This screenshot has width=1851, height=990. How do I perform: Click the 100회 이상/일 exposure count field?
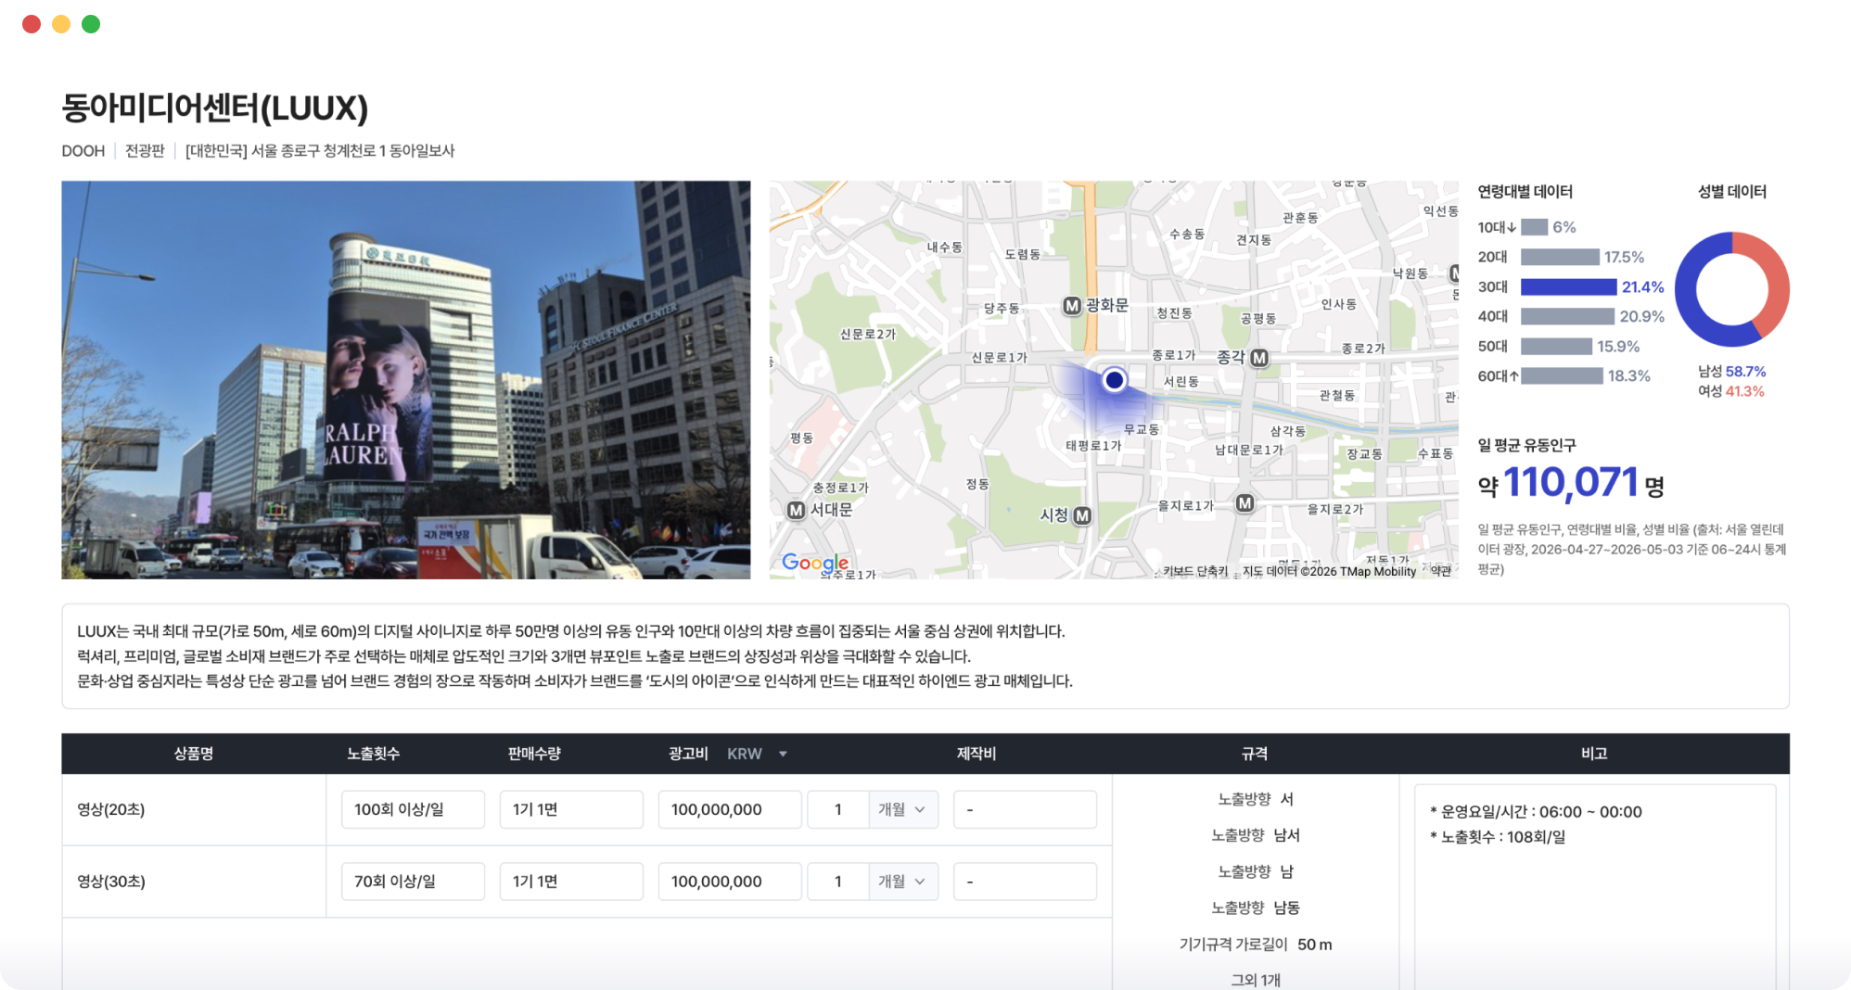pyautogui.click(x=413, y=809)
